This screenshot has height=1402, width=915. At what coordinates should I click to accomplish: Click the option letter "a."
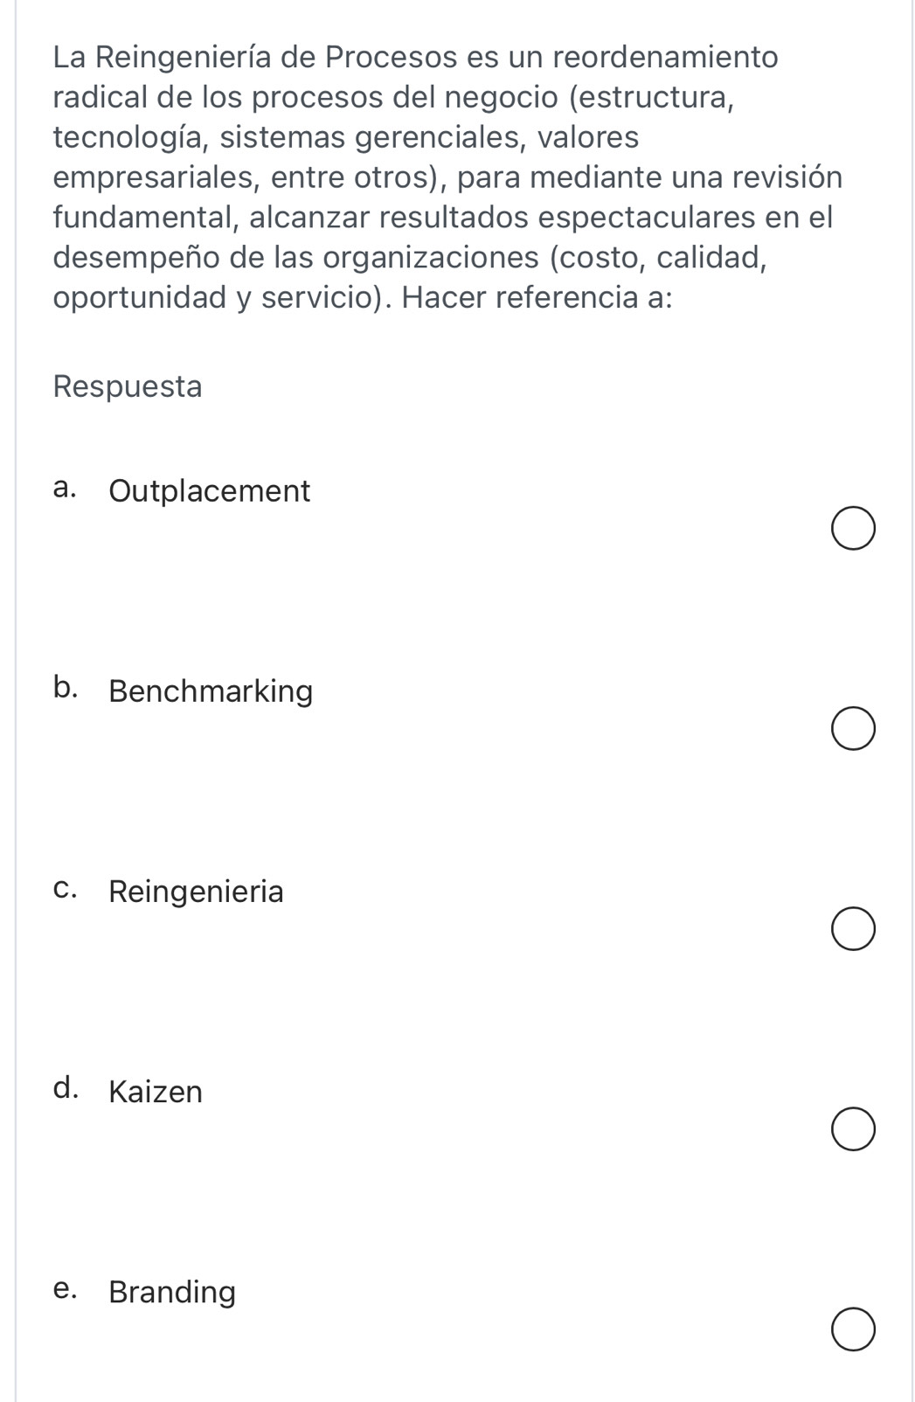click(64, 489)
